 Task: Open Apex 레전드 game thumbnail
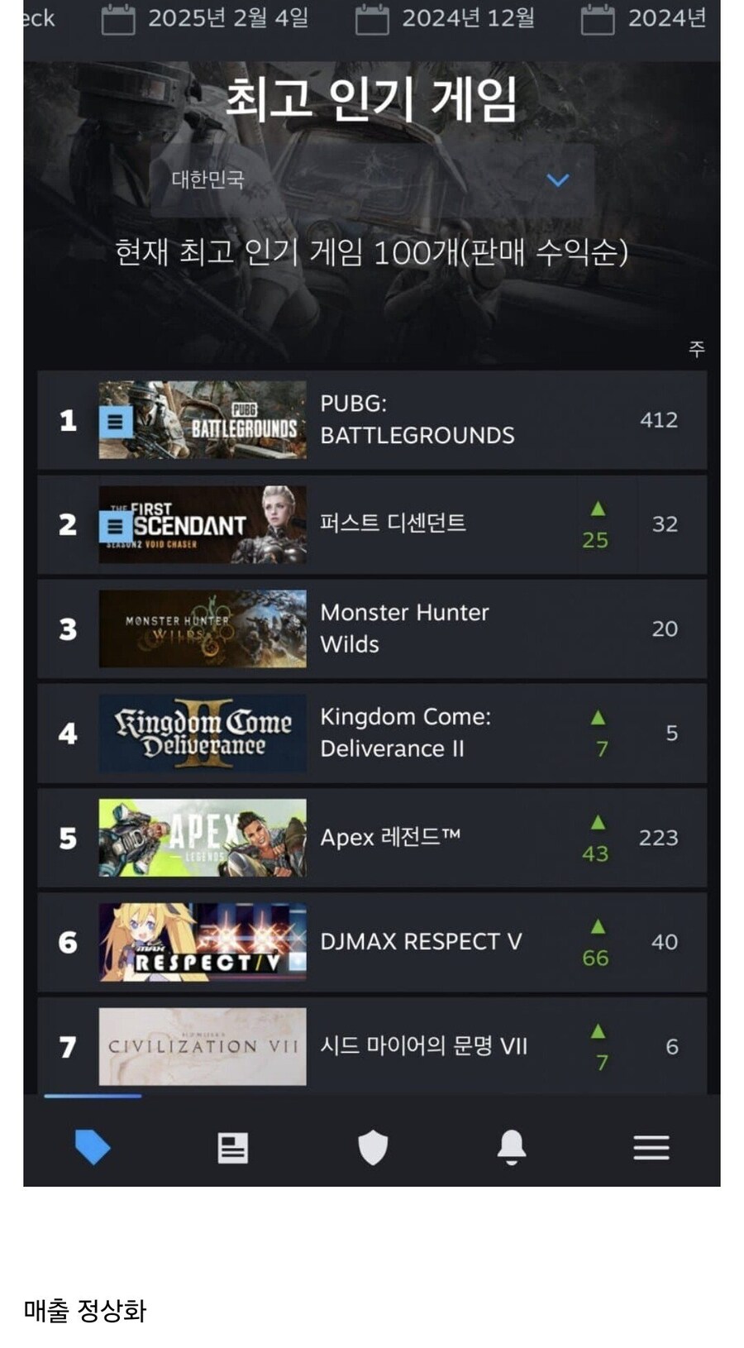point(203,838)
